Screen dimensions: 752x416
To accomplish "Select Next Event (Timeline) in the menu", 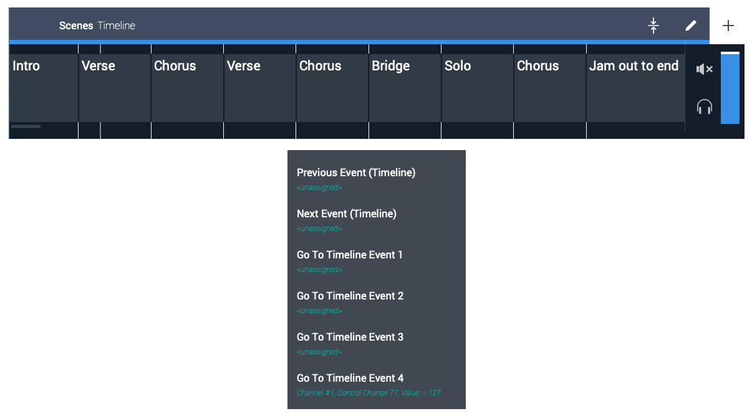I will click(347, 214).
